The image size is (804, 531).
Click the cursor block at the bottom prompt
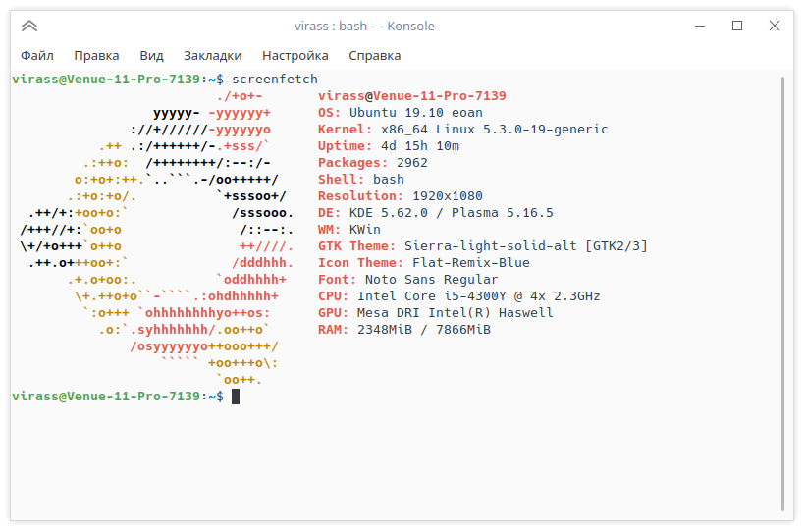236,397
